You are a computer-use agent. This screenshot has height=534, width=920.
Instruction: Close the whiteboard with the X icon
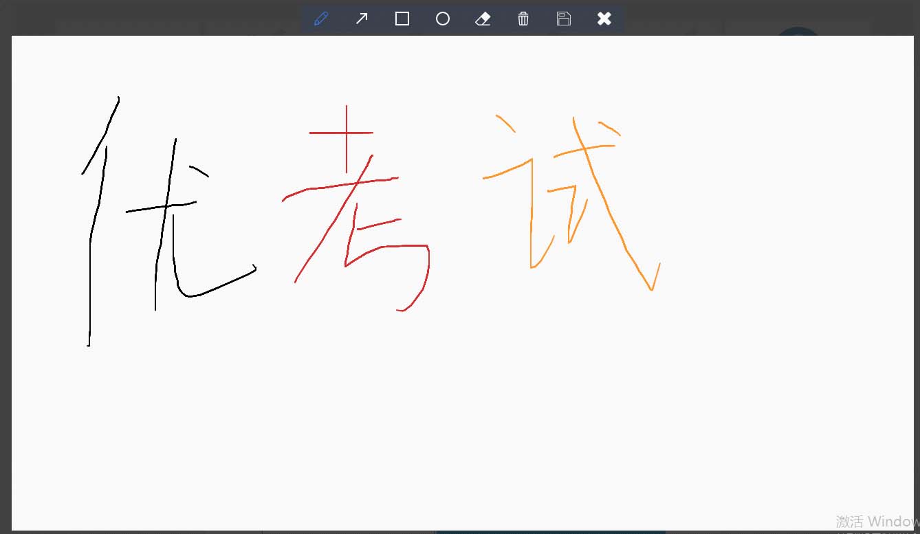pyautogui.click(x=604, y=19)
